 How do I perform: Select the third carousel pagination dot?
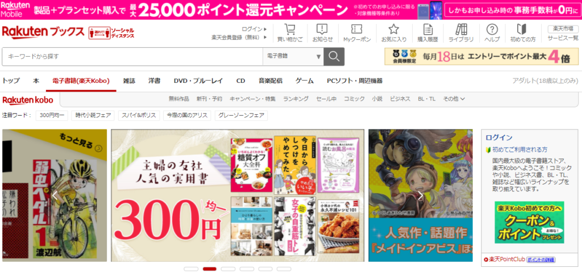point(228,269)
